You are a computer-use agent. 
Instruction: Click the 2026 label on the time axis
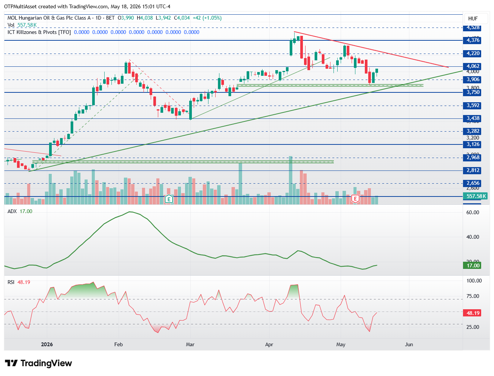(47, 344)
